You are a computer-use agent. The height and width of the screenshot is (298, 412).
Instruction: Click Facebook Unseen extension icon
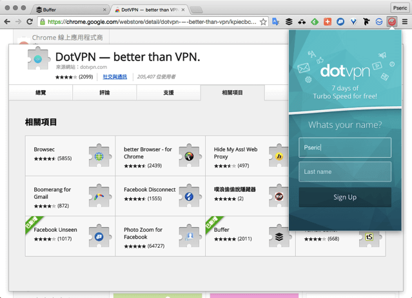[x=99, y=236]
